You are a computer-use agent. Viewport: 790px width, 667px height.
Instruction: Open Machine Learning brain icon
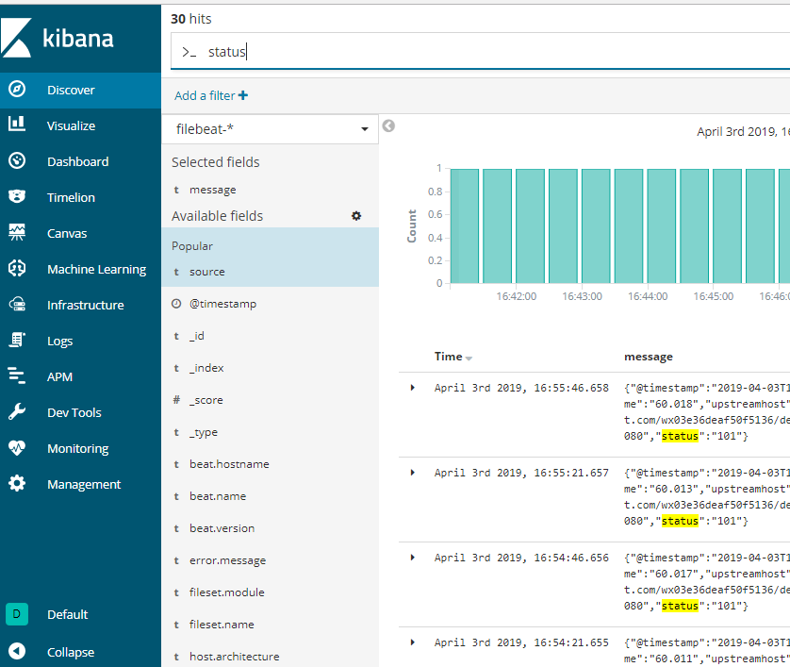17,268
